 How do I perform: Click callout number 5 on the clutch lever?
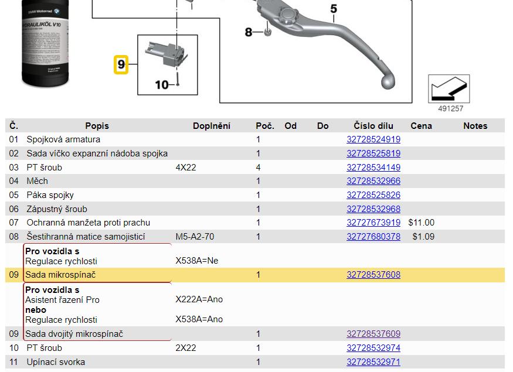tap(334, 9)
